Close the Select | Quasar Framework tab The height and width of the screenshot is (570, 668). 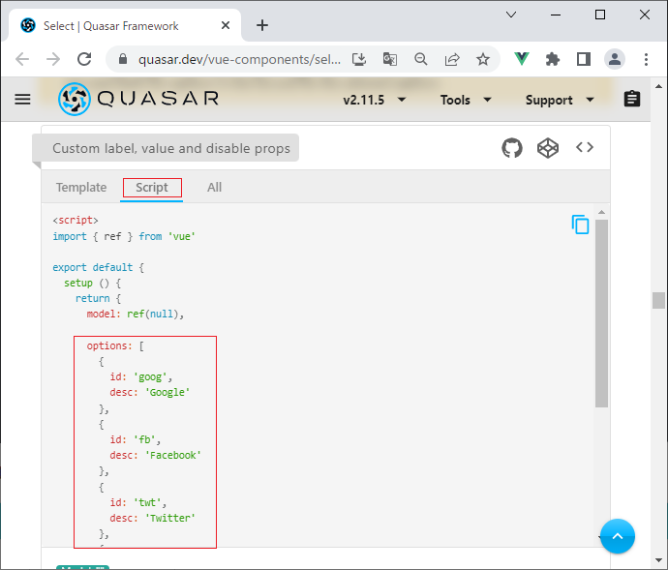click(x=226, y=25)
